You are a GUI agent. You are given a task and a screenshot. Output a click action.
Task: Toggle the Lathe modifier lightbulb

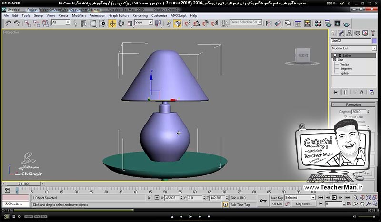[335, 55]
